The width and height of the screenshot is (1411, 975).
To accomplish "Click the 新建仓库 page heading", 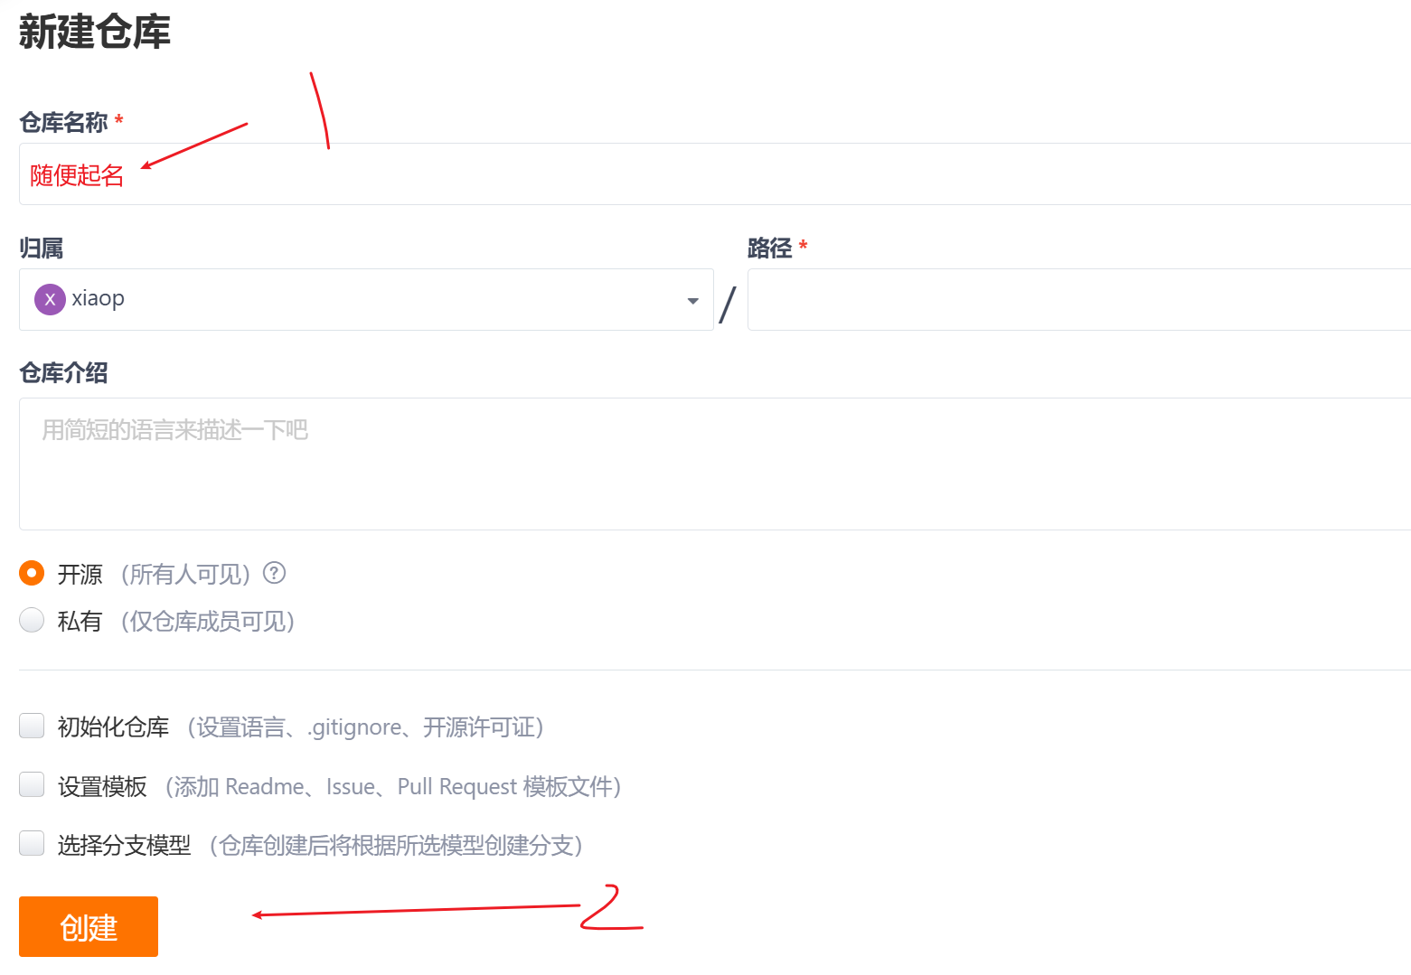I will 94,32.
